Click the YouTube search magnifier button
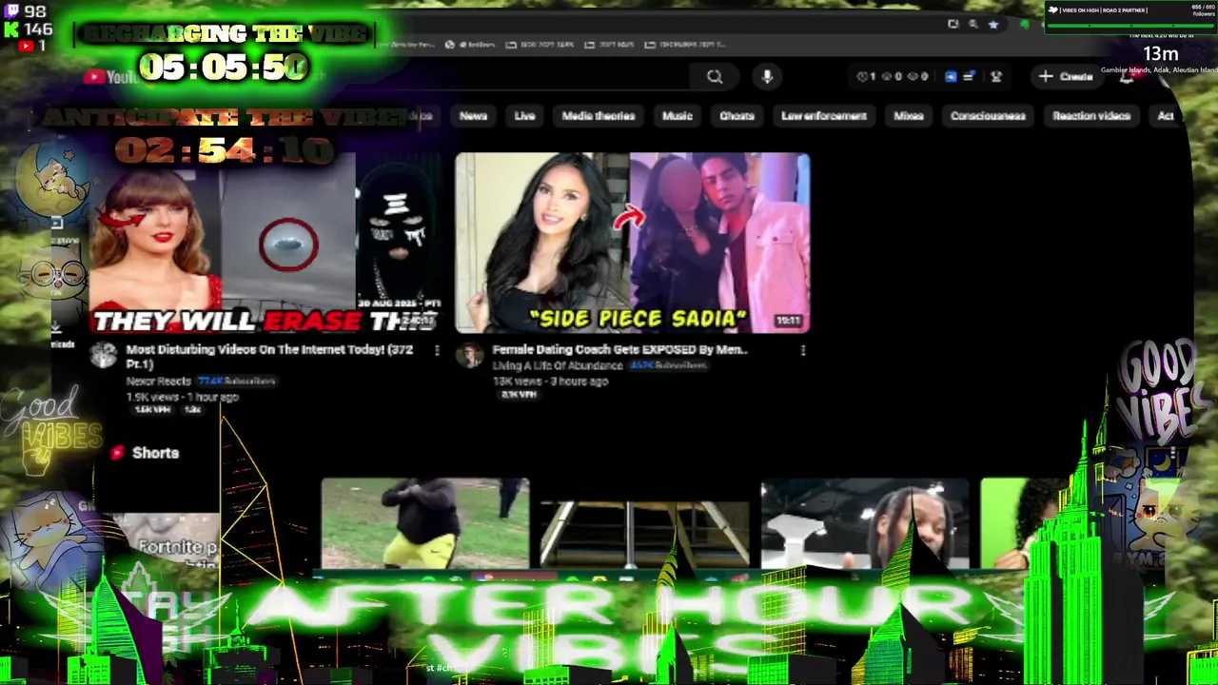Viewport: 1218px width, 685px height. point(715,77)
